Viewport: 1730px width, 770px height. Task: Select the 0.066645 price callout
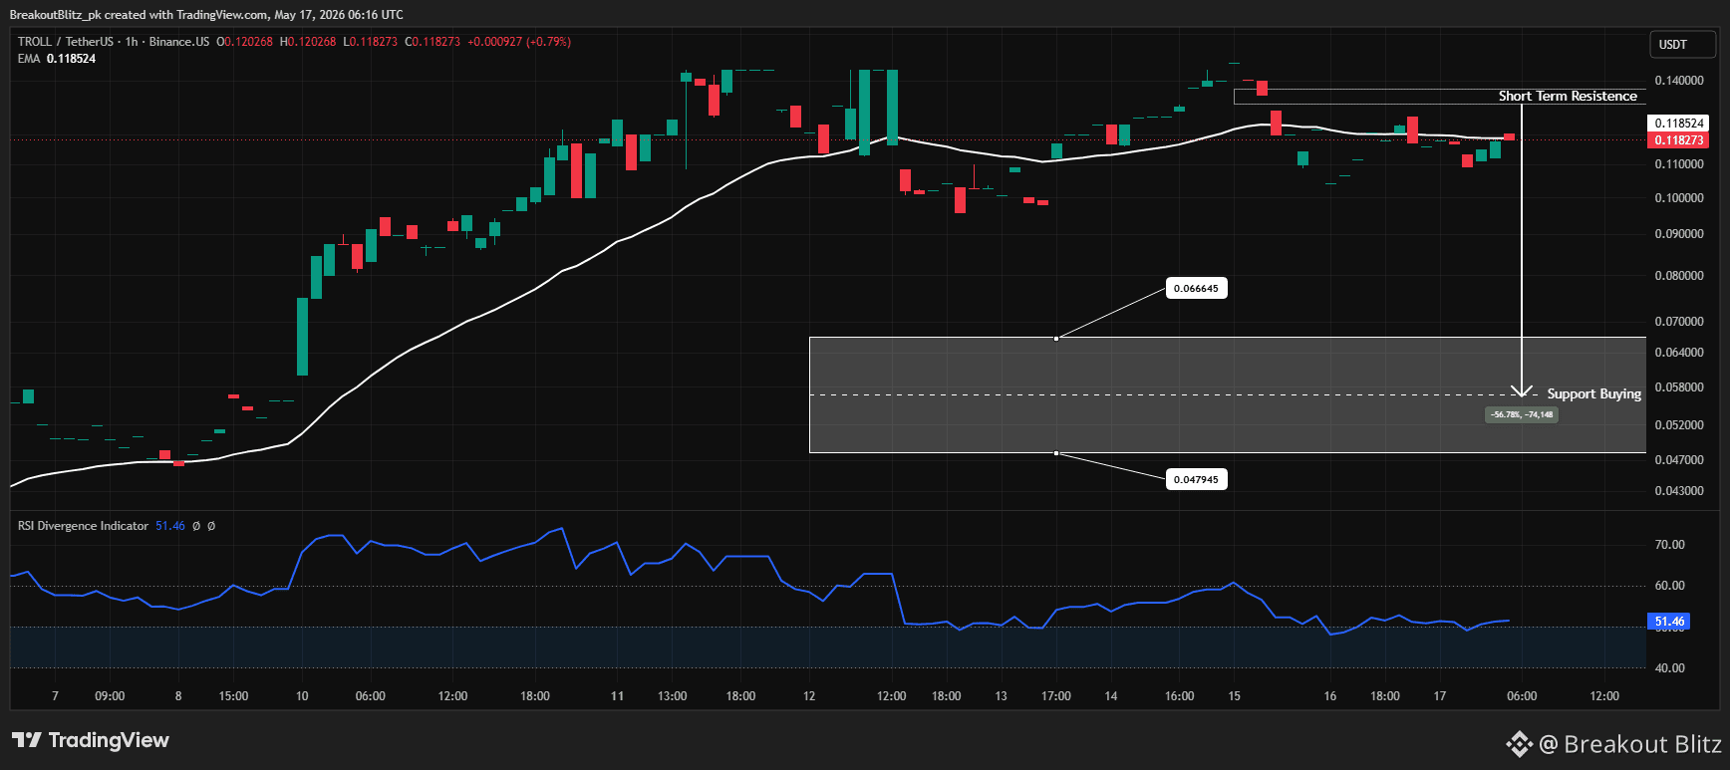coord(1196,288)
